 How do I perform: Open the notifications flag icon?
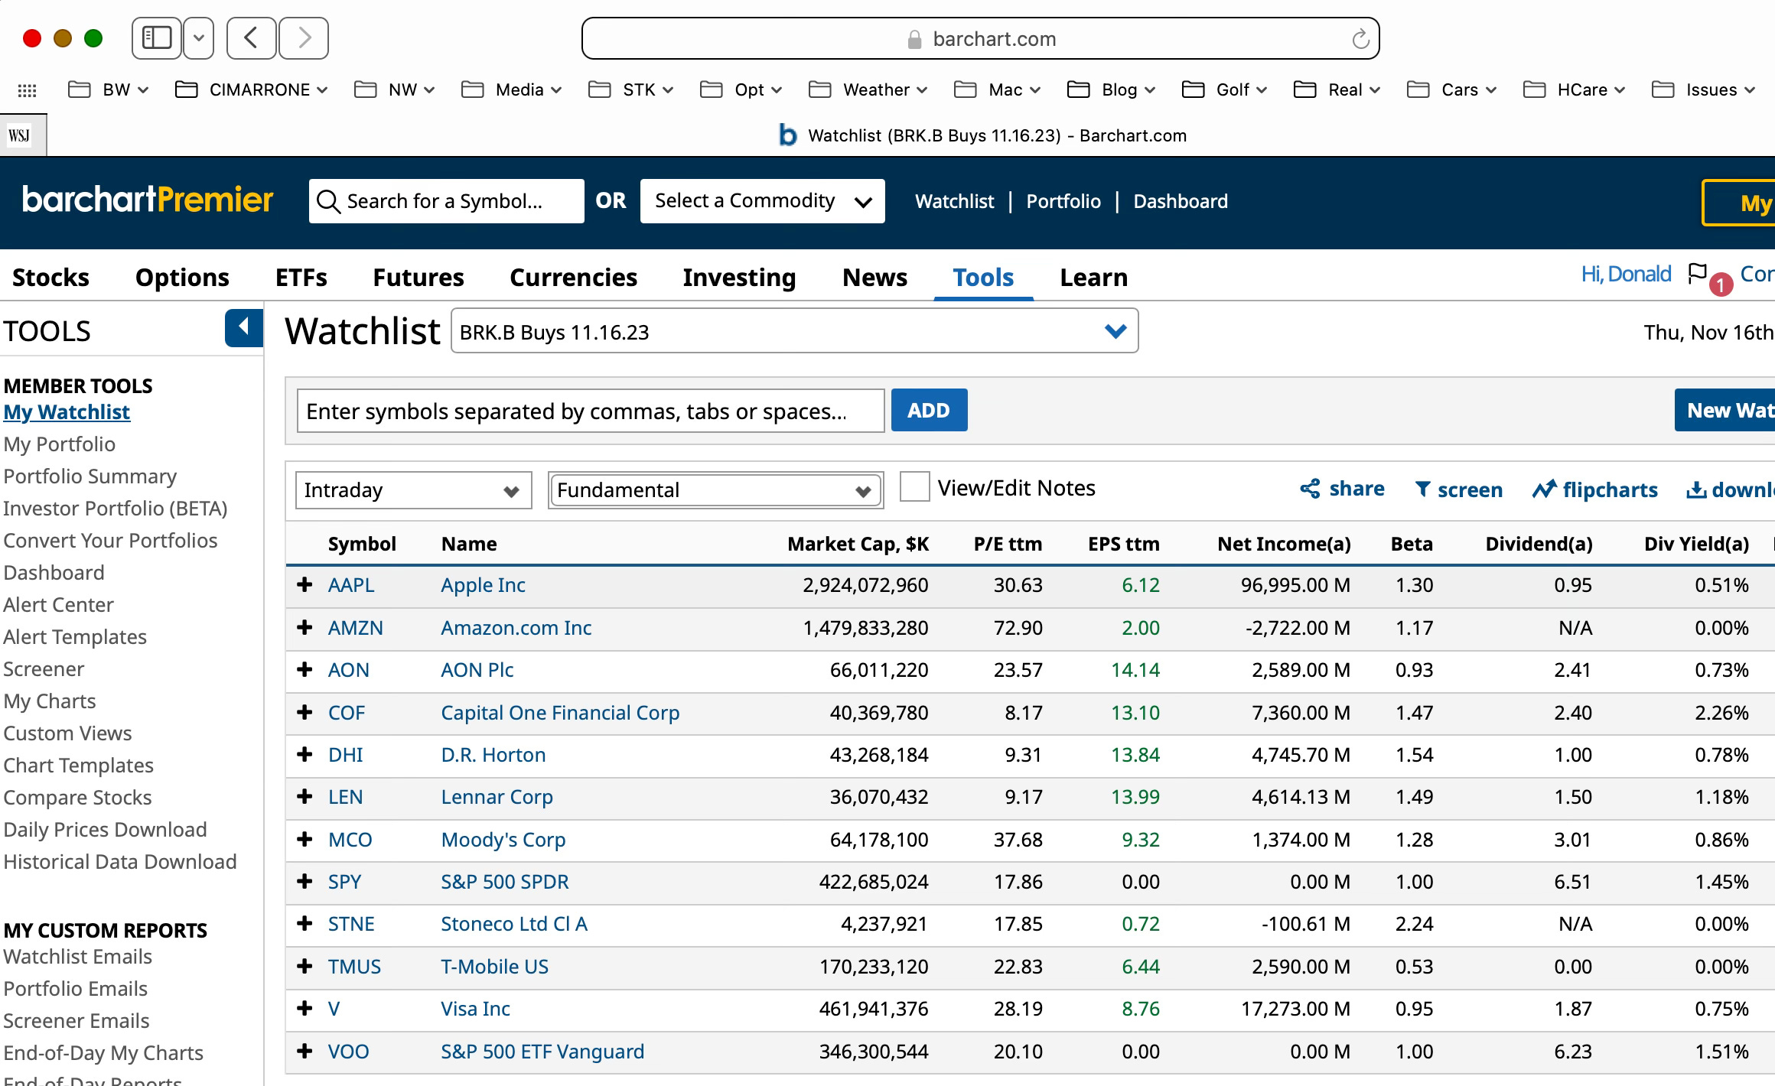click(1698, 273)
